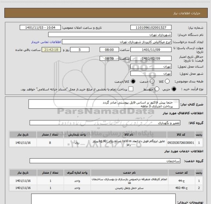Click the request creator field
The width and height of the screenshot is (211, 204).
[116, 42]
